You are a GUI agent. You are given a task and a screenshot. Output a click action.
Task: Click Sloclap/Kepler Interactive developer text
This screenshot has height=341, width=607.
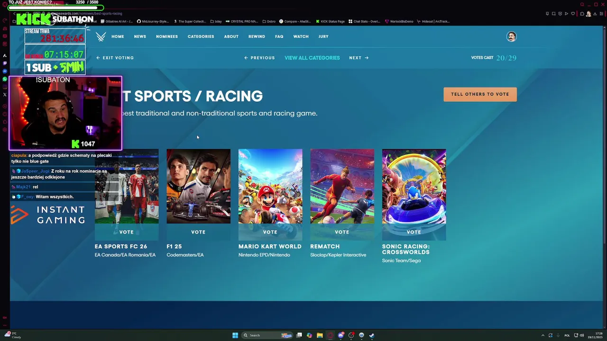[338, 255]
